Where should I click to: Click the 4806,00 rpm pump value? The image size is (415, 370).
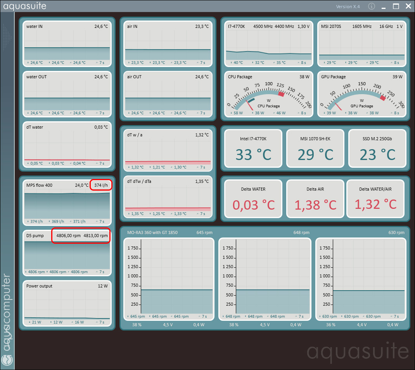coord(68,236)
